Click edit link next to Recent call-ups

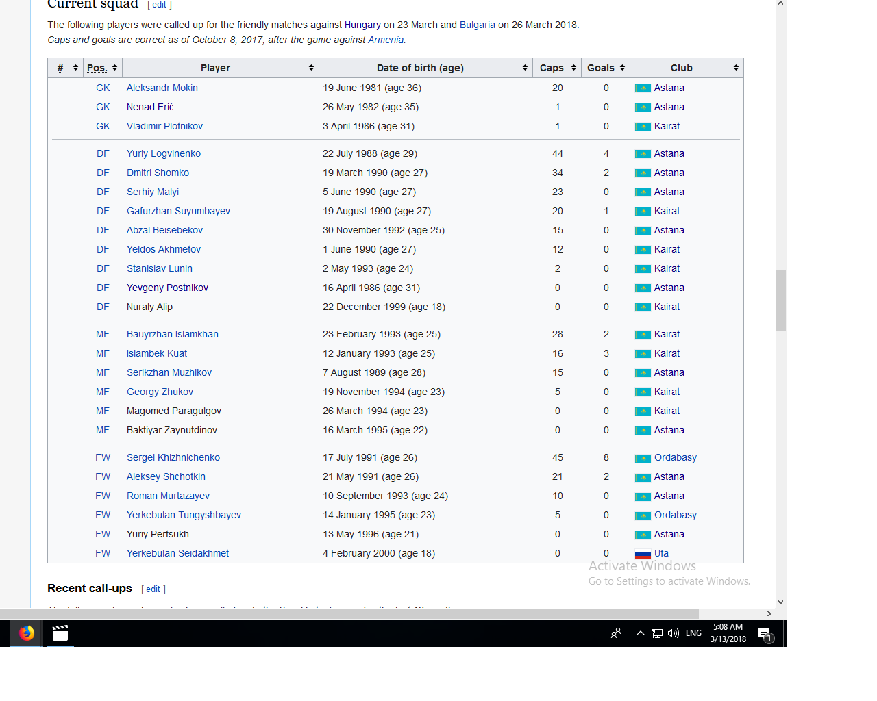153,589
